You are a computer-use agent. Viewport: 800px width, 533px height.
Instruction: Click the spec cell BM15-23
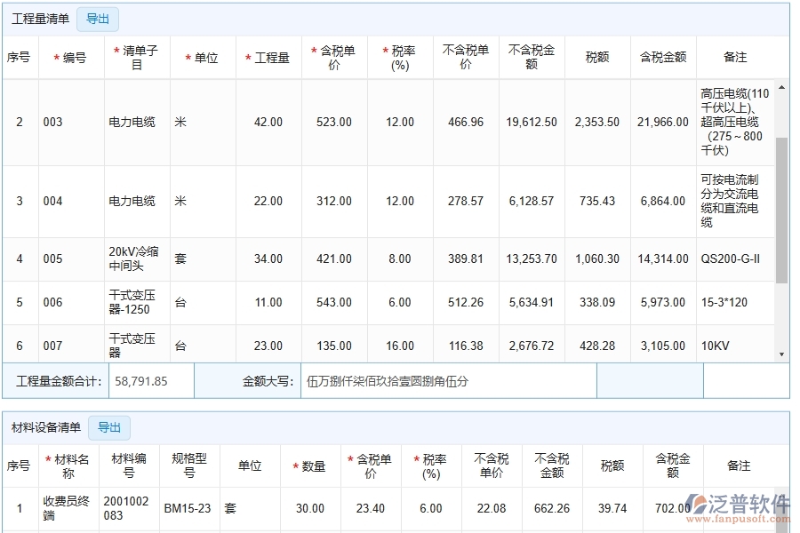pos(189,508)
